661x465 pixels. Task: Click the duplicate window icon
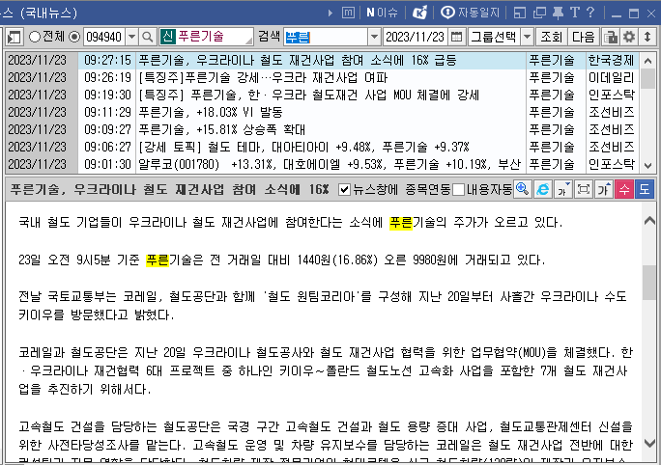pyautogui.click(x=539, y=13)
